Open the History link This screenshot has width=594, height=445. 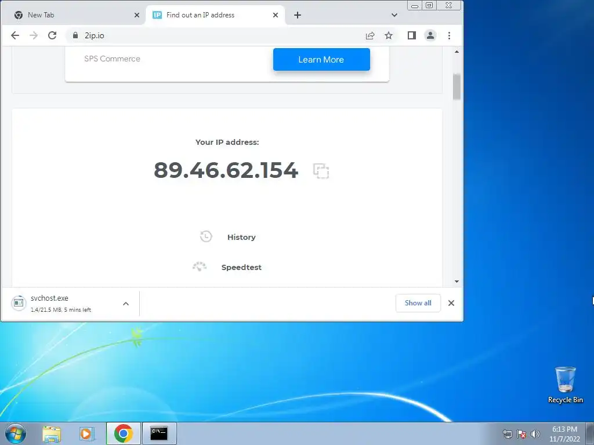(241, 237)
